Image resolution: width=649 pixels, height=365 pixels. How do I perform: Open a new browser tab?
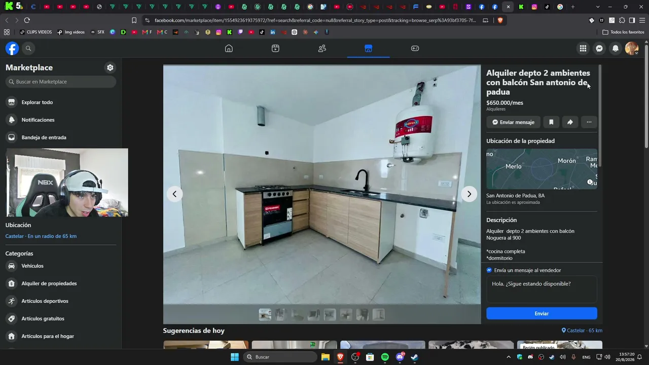click(573, 7)
